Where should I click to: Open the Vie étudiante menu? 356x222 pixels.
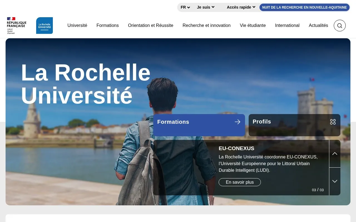[x=253, y=26]
